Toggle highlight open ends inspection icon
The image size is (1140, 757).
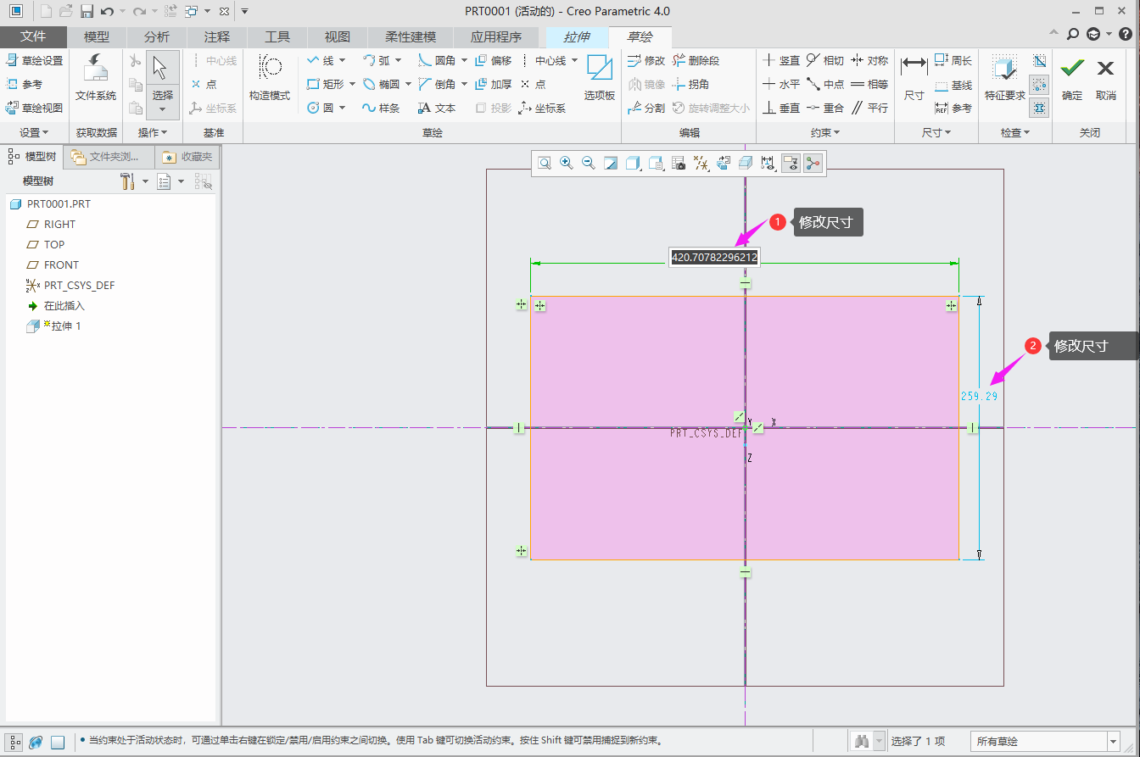(1040, 84)
